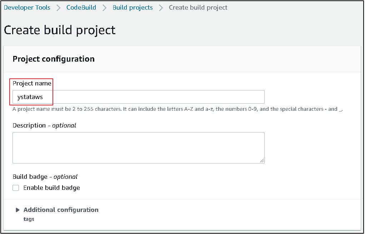This screenshot has height=234, width=365.
Task: Click the tags label under Additional configuration
Action: [x=29, y=219]
